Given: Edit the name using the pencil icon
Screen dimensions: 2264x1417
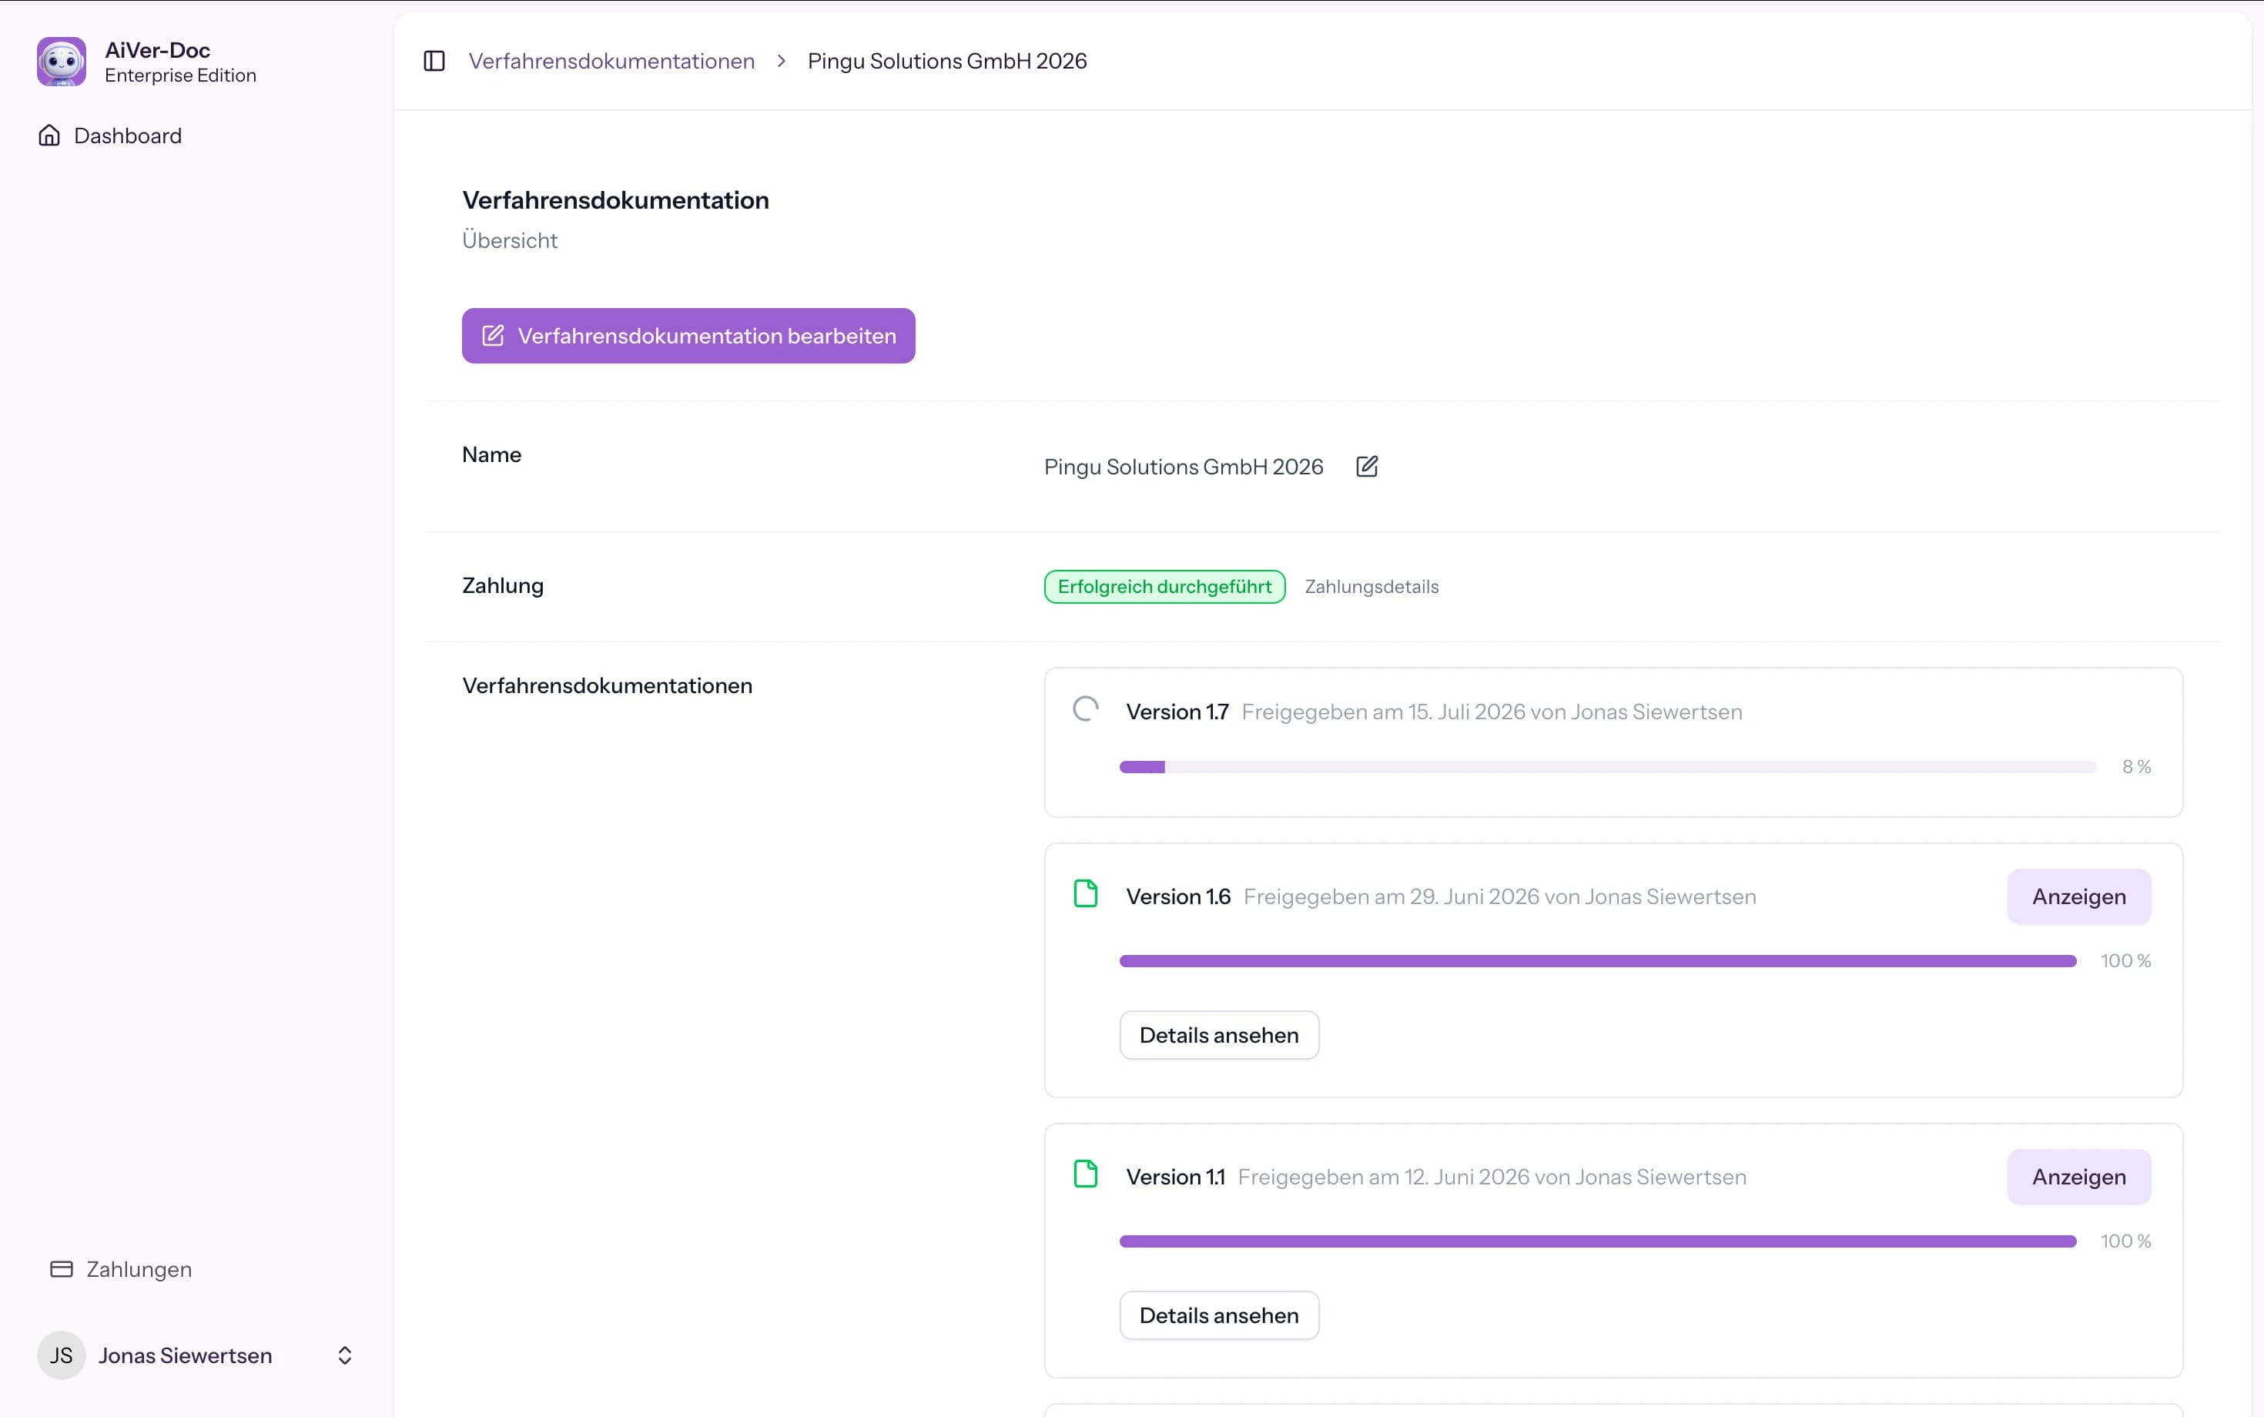Looking at the screenshot, I should pos(1367,467).
